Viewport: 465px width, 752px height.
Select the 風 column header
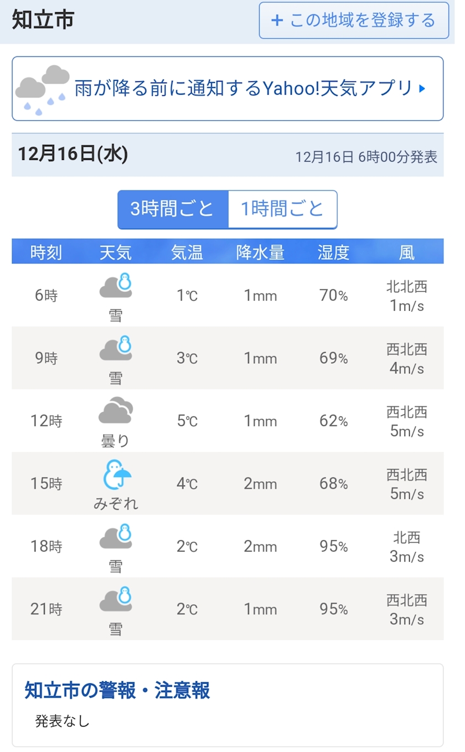pyautogui.click(x=407, y=253)
